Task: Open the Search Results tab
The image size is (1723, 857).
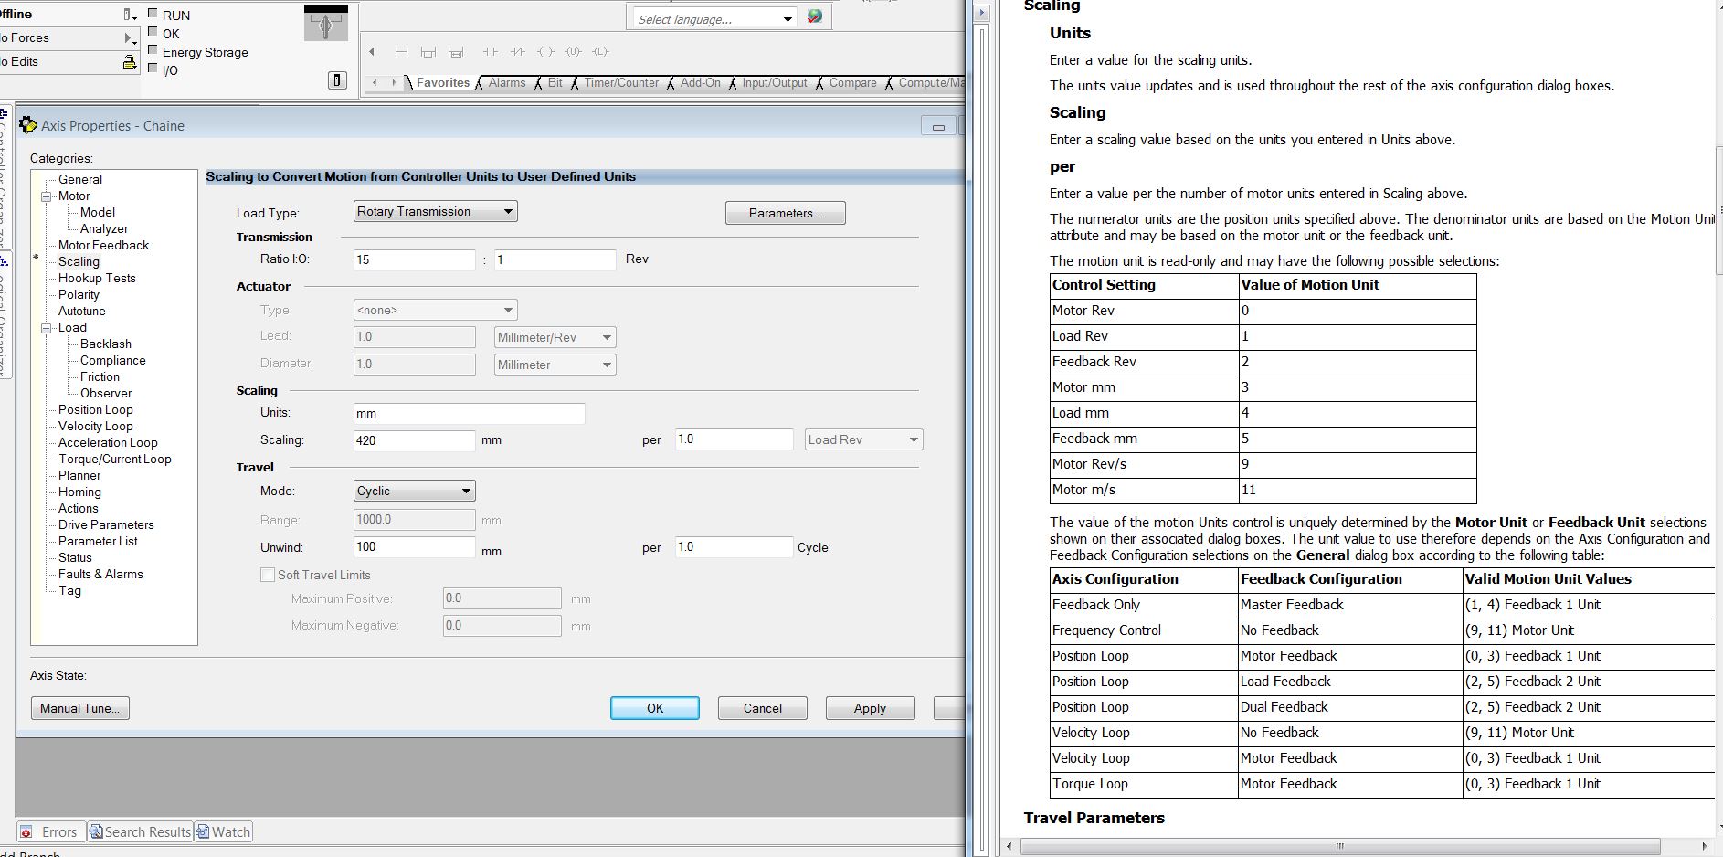Action: coord(141,832)
